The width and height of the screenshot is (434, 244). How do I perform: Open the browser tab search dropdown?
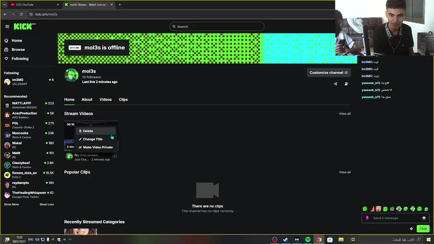[x=4, y=5]
